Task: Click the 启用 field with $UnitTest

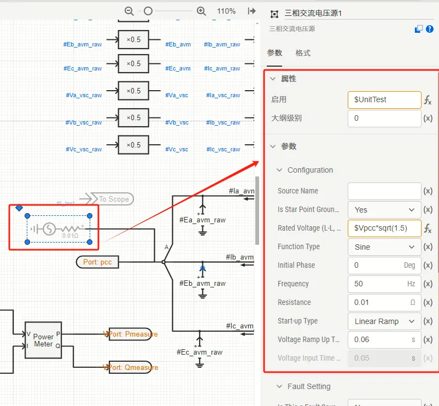Action: pyautogui.click(x=384, y=99)
